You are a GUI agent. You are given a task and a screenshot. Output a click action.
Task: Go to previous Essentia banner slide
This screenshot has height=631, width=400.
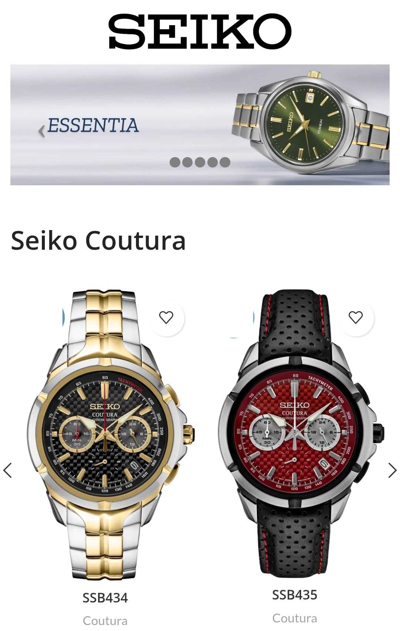[x=42, y=131]
